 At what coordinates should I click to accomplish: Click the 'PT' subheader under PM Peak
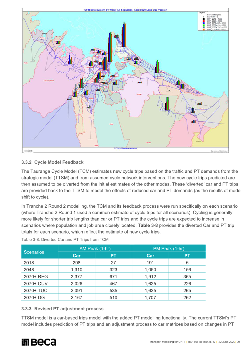(x=187, y=256)
